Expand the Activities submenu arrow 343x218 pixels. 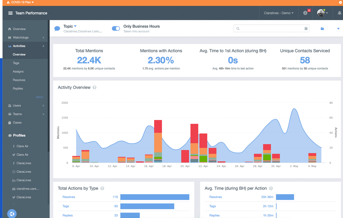tap(43, 46)
